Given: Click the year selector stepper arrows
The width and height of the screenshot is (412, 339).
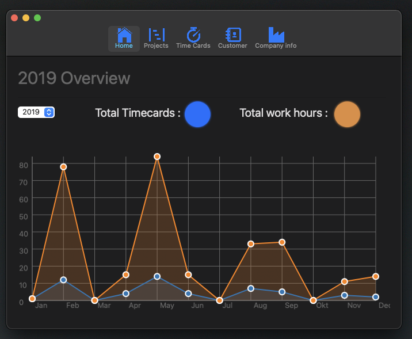Looking at the screenshot, I should point(49,112).
